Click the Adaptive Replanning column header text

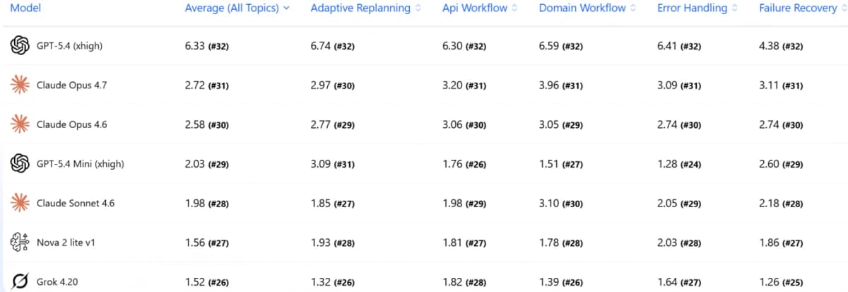click(x=360, y=8)
